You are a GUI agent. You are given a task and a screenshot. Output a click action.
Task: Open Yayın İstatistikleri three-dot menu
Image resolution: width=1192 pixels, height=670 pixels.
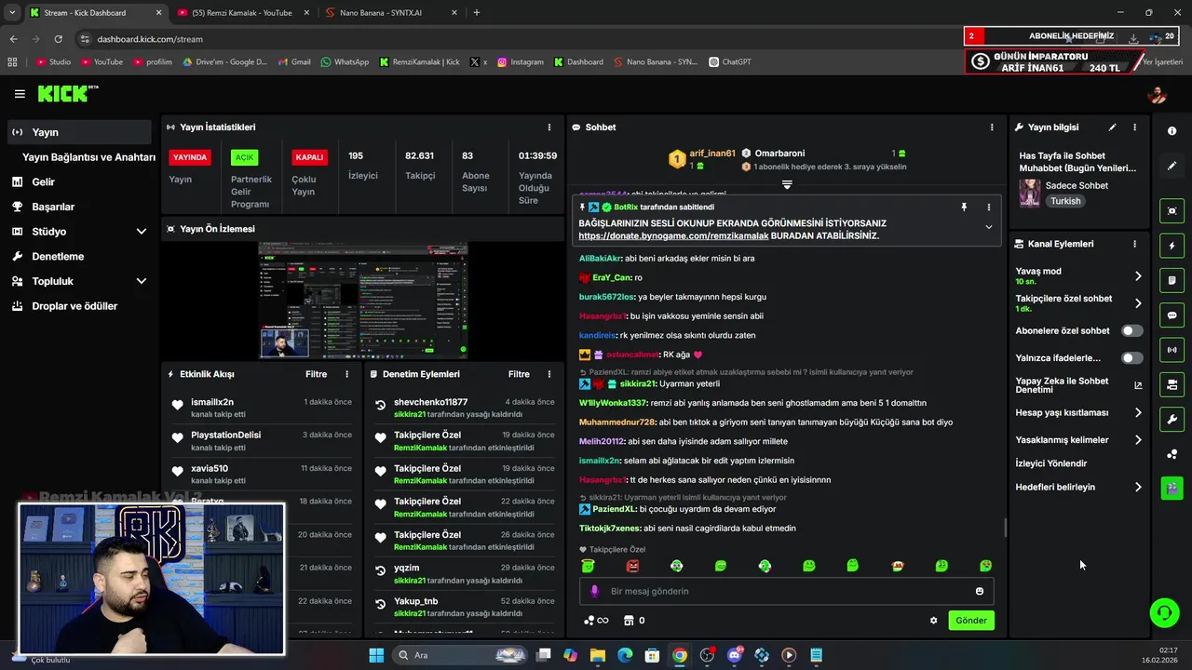tap(549, 127)
